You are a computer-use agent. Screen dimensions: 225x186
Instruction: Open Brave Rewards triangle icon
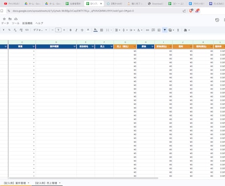(197, 11)
